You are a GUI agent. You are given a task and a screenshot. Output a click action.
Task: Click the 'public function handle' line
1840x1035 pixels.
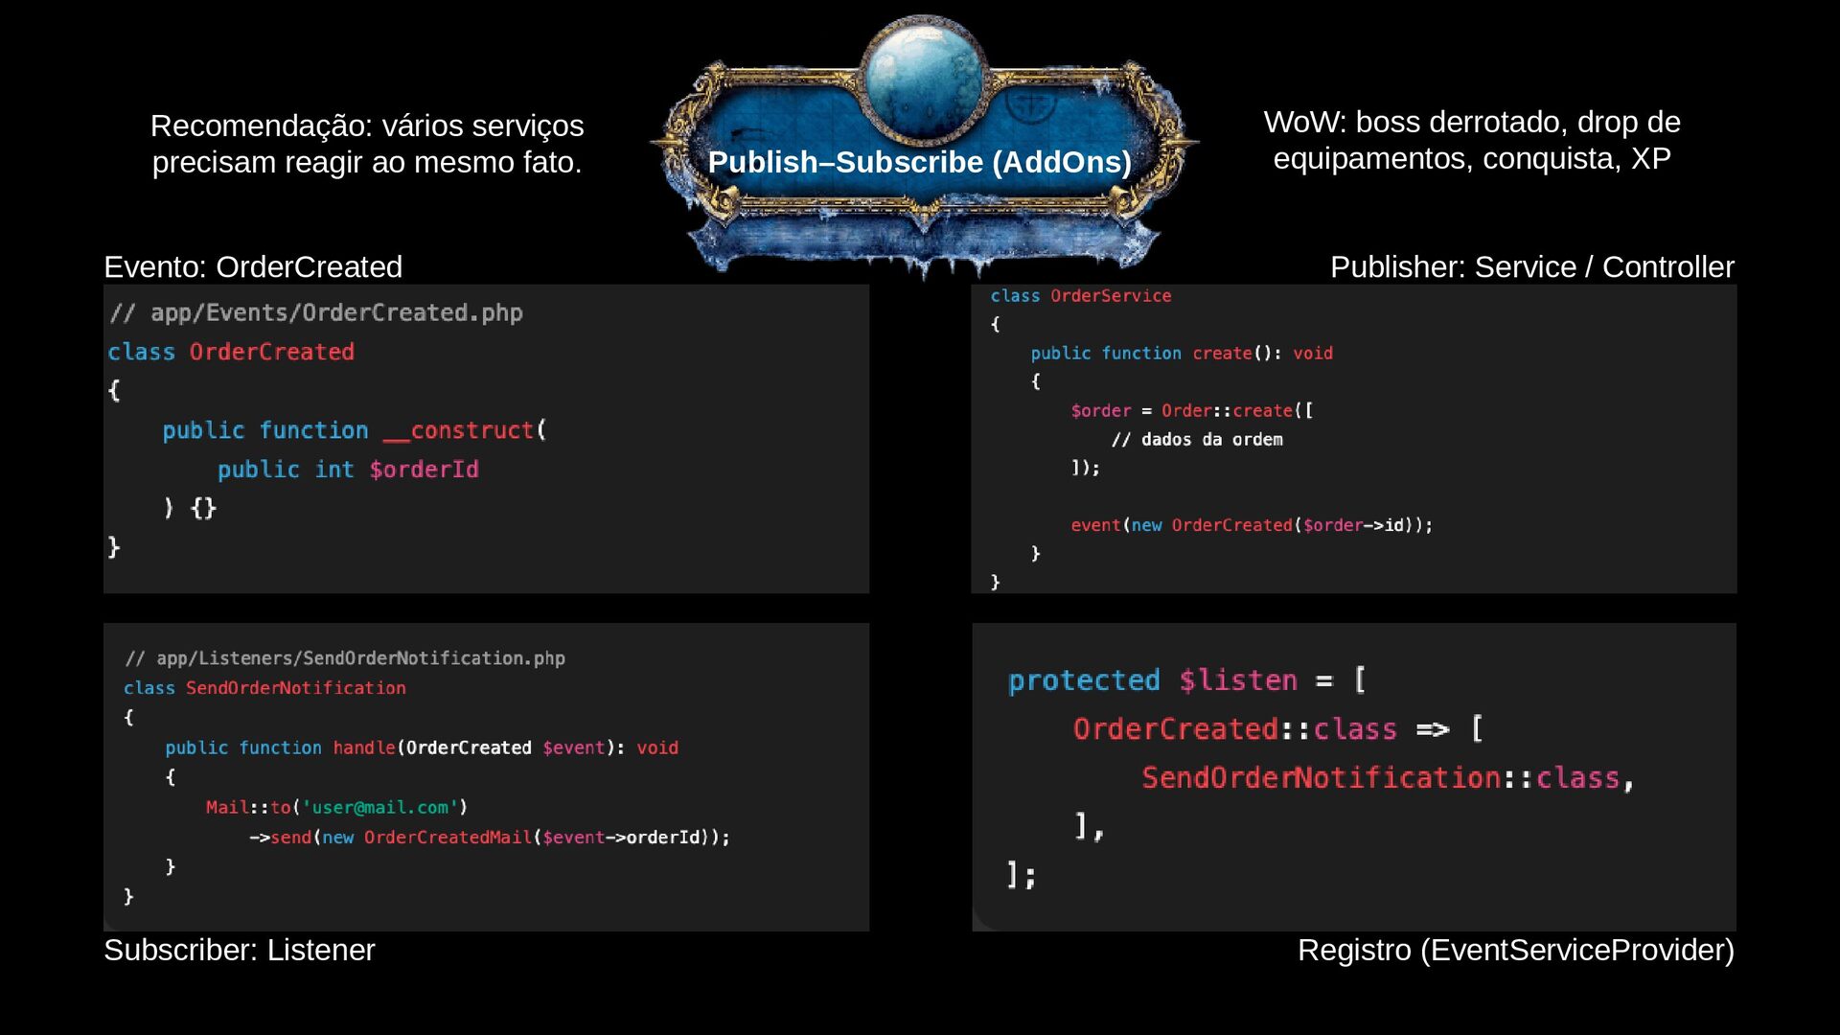point(421,747)
